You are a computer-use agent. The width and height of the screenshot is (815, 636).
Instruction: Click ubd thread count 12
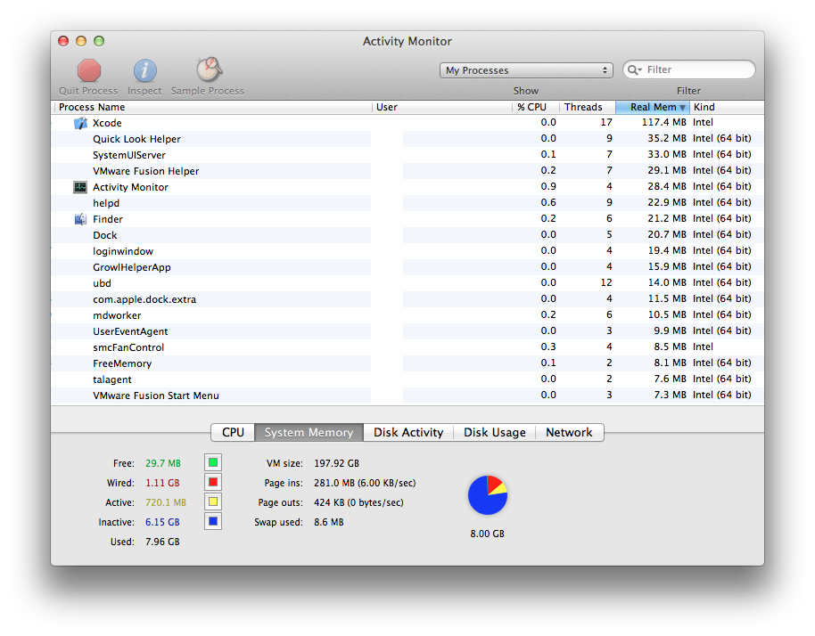click(x=606, y=283)
